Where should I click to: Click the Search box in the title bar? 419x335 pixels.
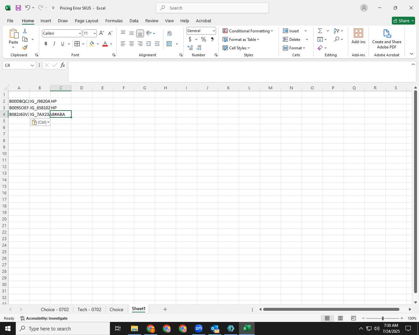pos(212,8)
